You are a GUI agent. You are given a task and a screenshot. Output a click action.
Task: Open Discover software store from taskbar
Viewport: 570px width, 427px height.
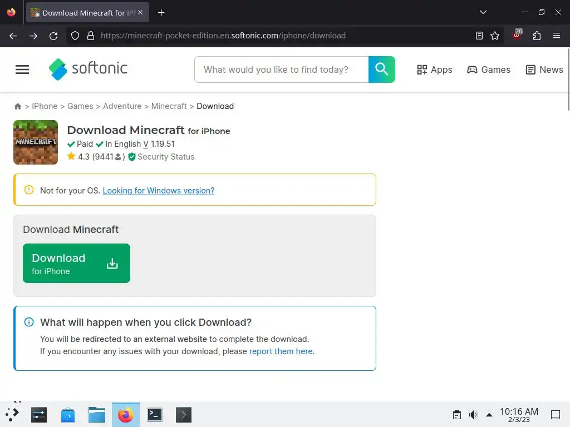(x=67, y=415)
